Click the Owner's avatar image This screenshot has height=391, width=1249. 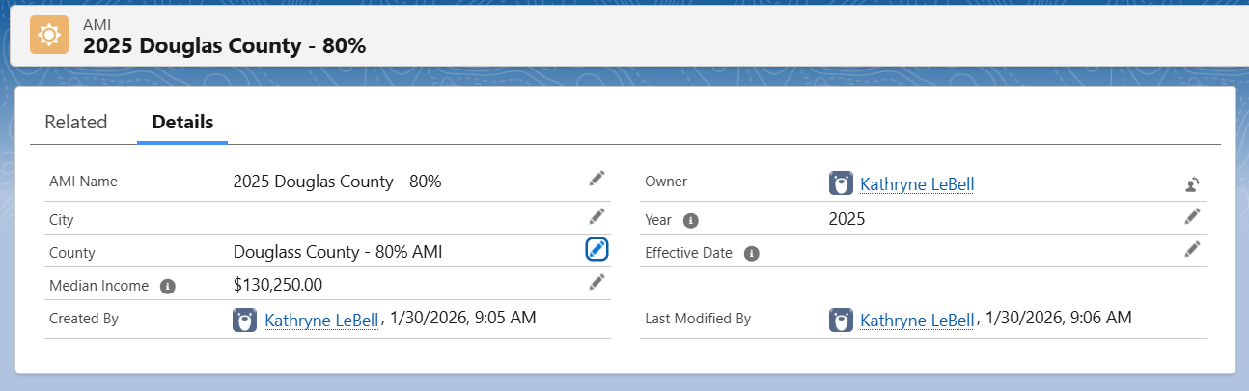pos(841,183)
